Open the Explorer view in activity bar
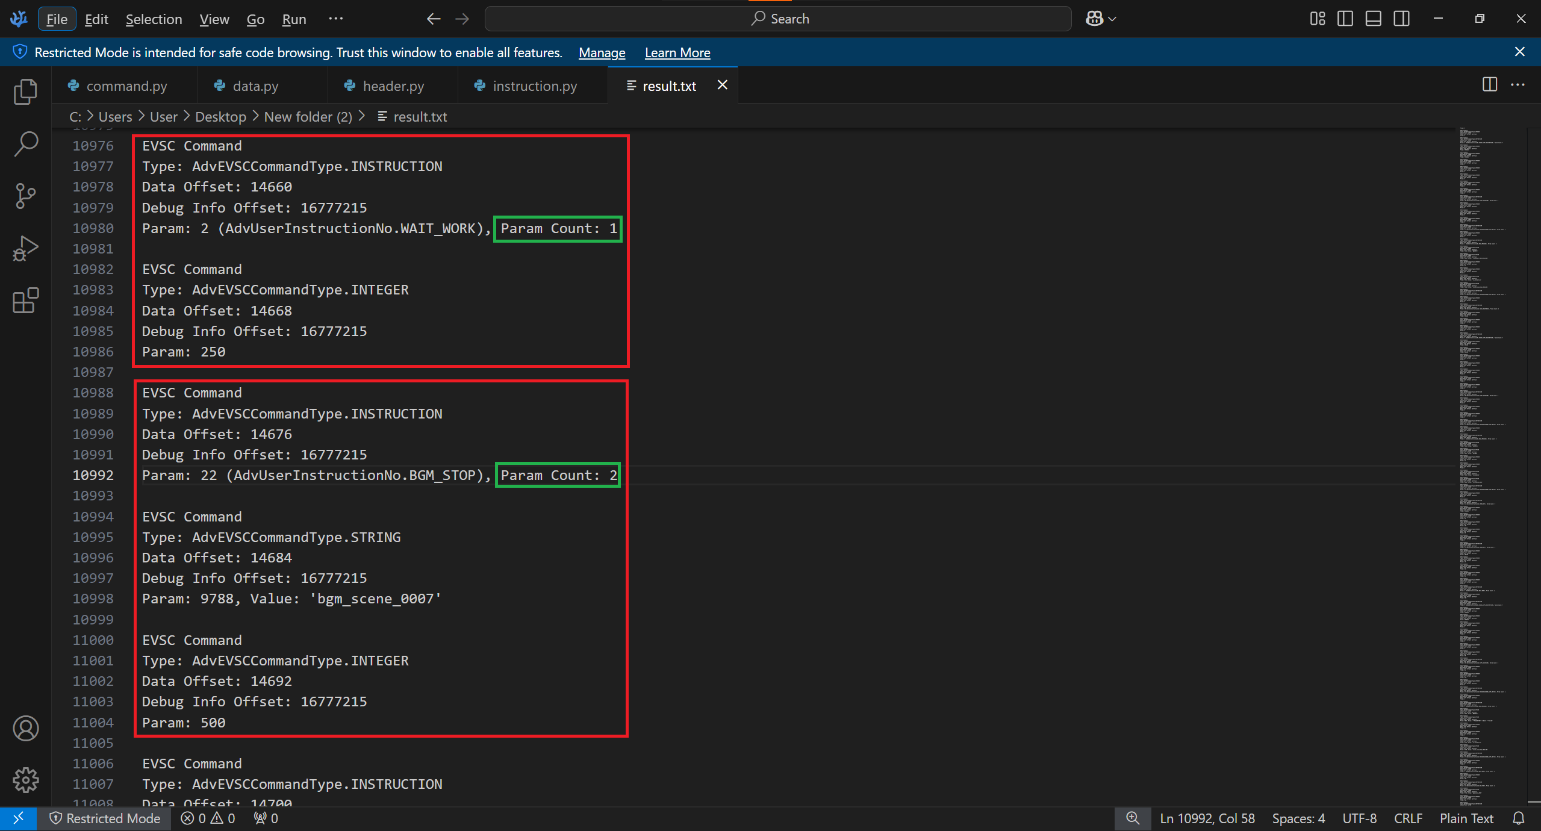Image resolution: width=1541 pixels, height=831 pixels. pos(25,92)
